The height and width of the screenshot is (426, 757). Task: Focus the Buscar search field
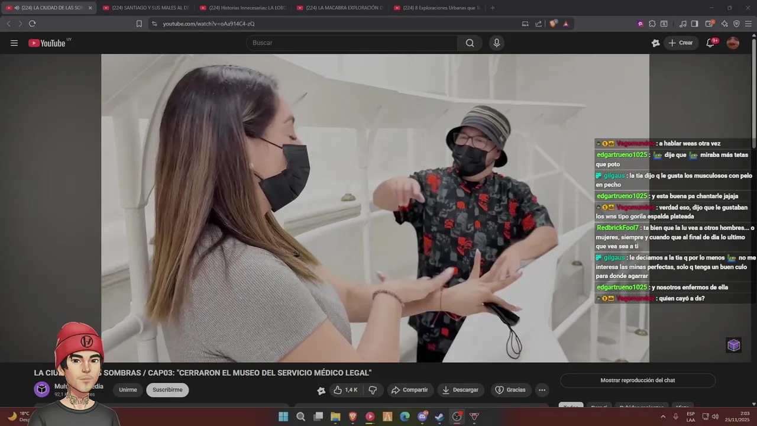pyautogui.click(x=352, y=43)
